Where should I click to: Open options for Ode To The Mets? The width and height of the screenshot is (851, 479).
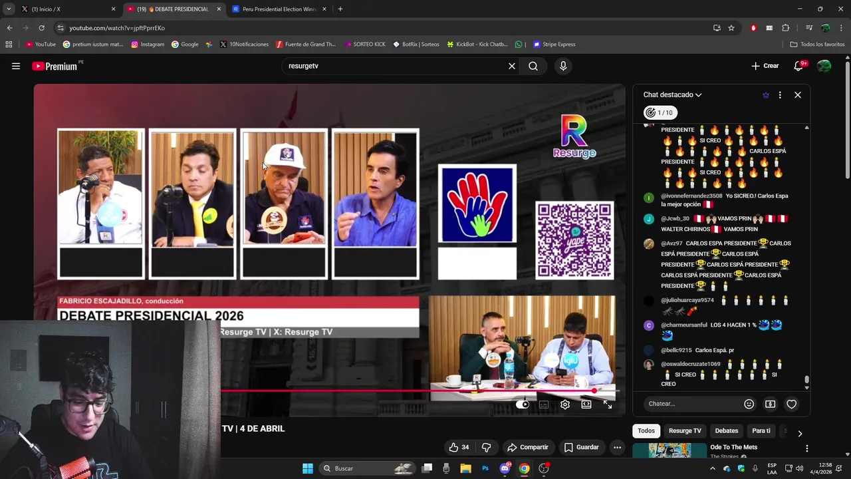pos(807,448)
